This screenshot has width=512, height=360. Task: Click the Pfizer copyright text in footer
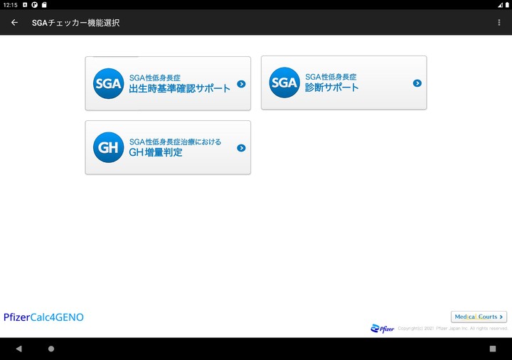coord(452,329)
